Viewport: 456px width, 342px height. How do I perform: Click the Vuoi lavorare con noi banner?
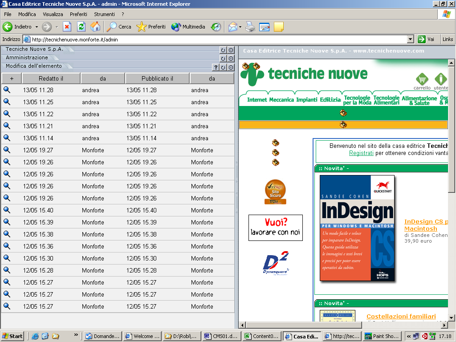click(x=275, y=228)
